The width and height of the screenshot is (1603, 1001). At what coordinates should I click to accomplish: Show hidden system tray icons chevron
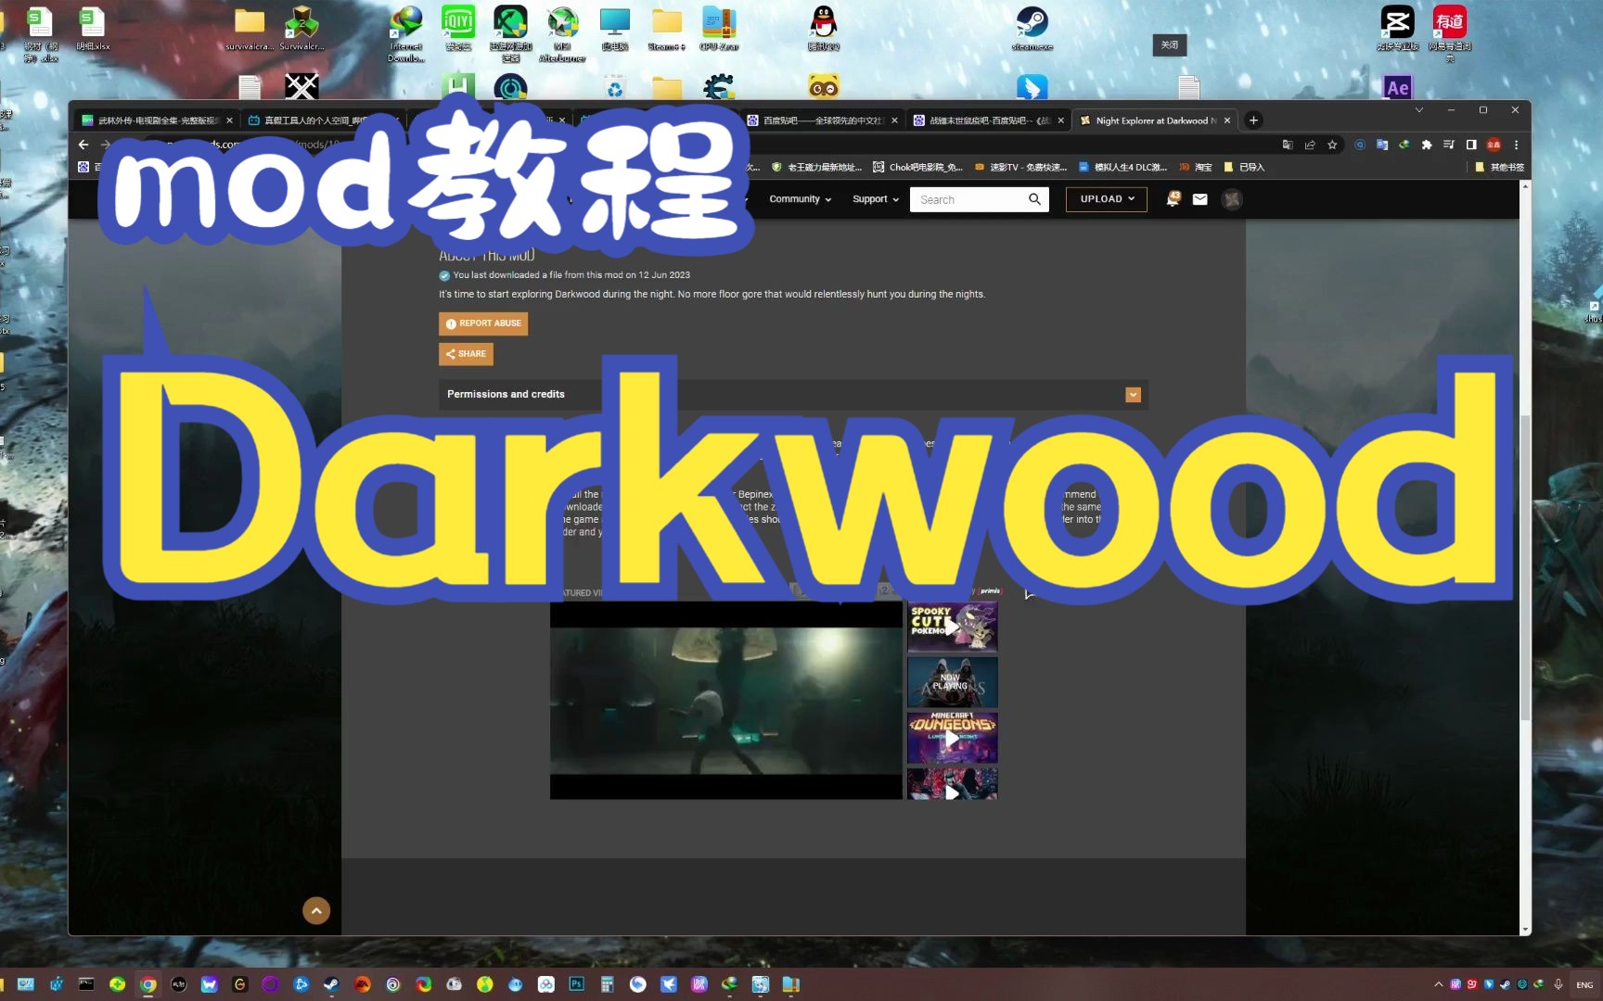tap(1438, 984)
